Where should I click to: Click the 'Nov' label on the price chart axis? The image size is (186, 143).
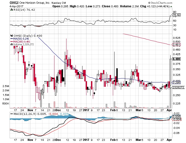30,110
